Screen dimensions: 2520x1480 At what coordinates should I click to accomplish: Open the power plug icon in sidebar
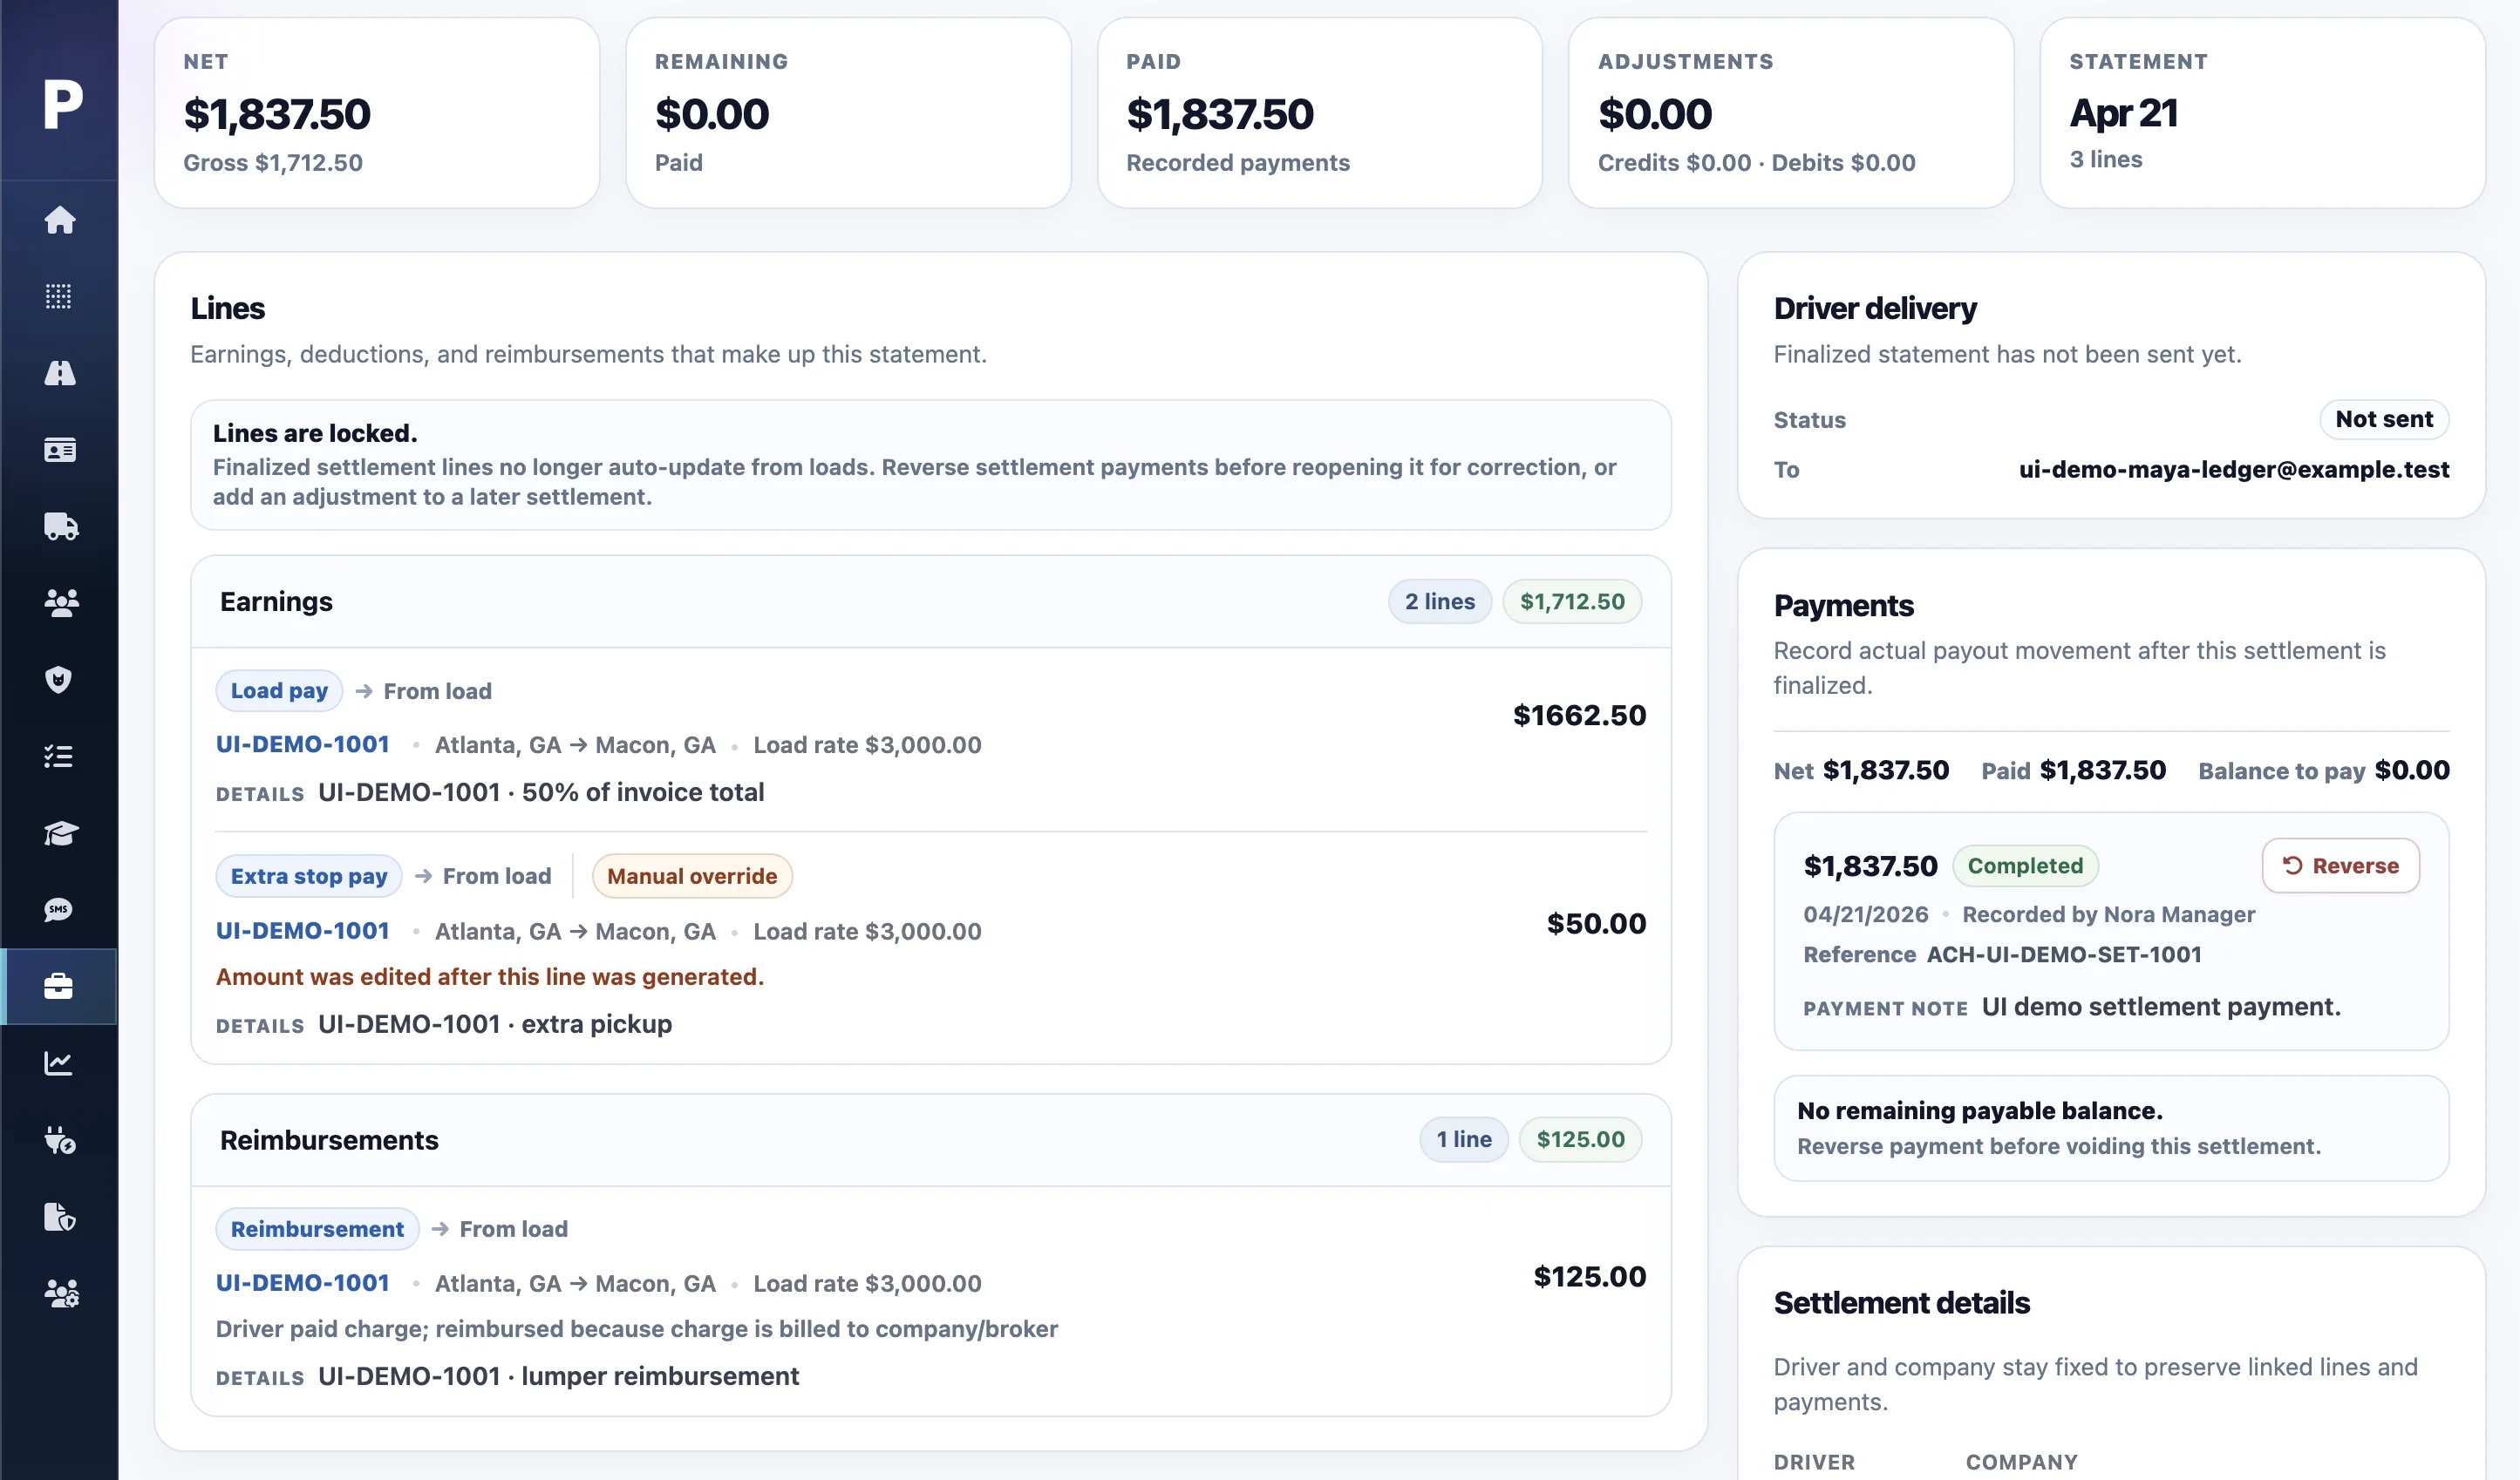[60, 1140]
